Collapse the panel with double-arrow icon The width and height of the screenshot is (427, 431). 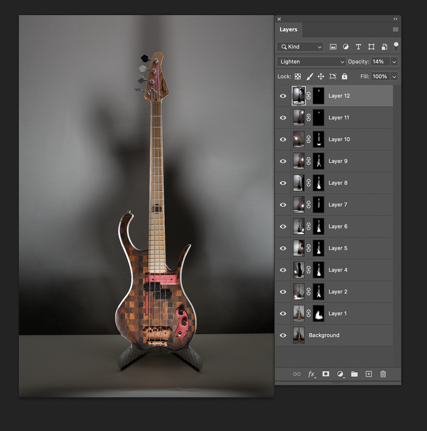tap(395, 19)
